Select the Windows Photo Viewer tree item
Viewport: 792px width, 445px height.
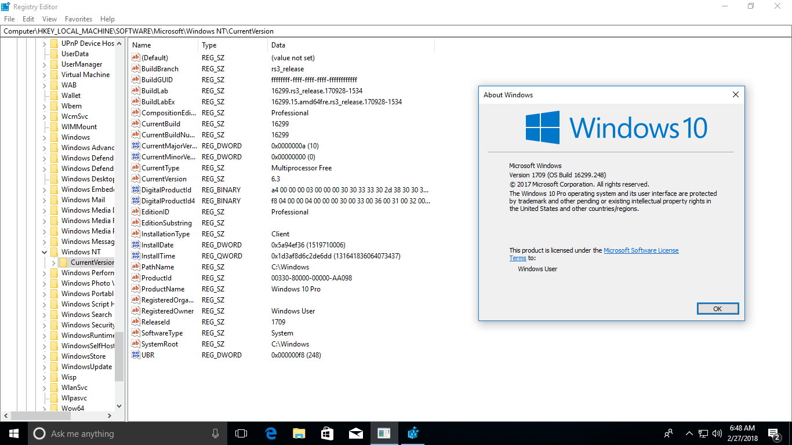pyautogui.click(x=88, y=283)
